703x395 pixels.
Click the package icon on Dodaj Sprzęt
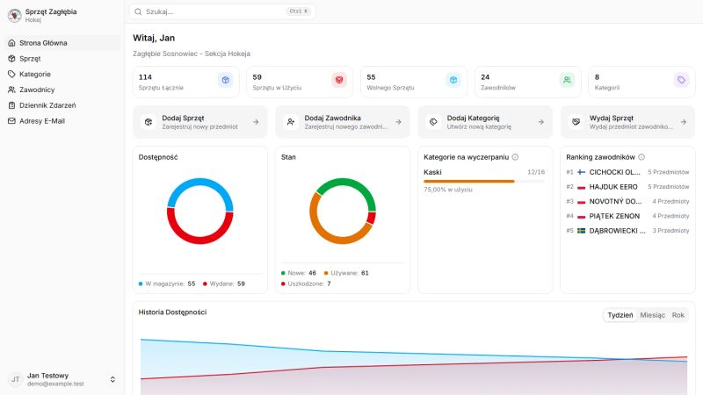(149, 122)
